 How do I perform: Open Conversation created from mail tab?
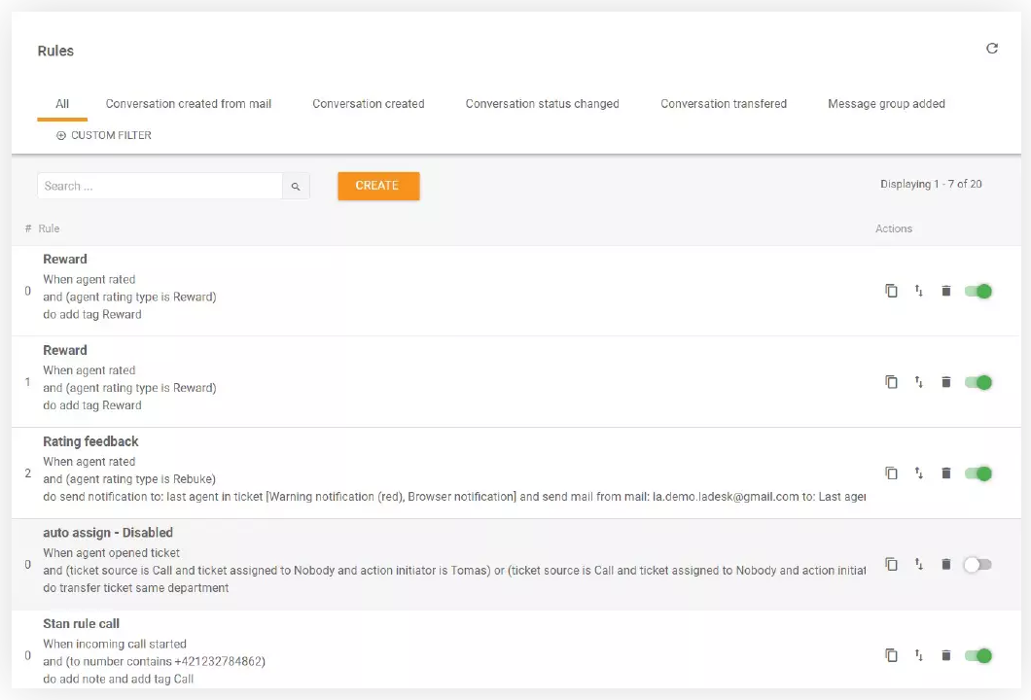pos(189,104)
